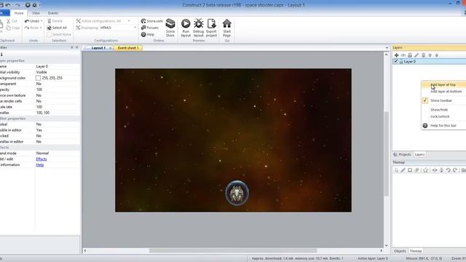Select the spaceship sprite in the layout

click(x=237, y=193)
